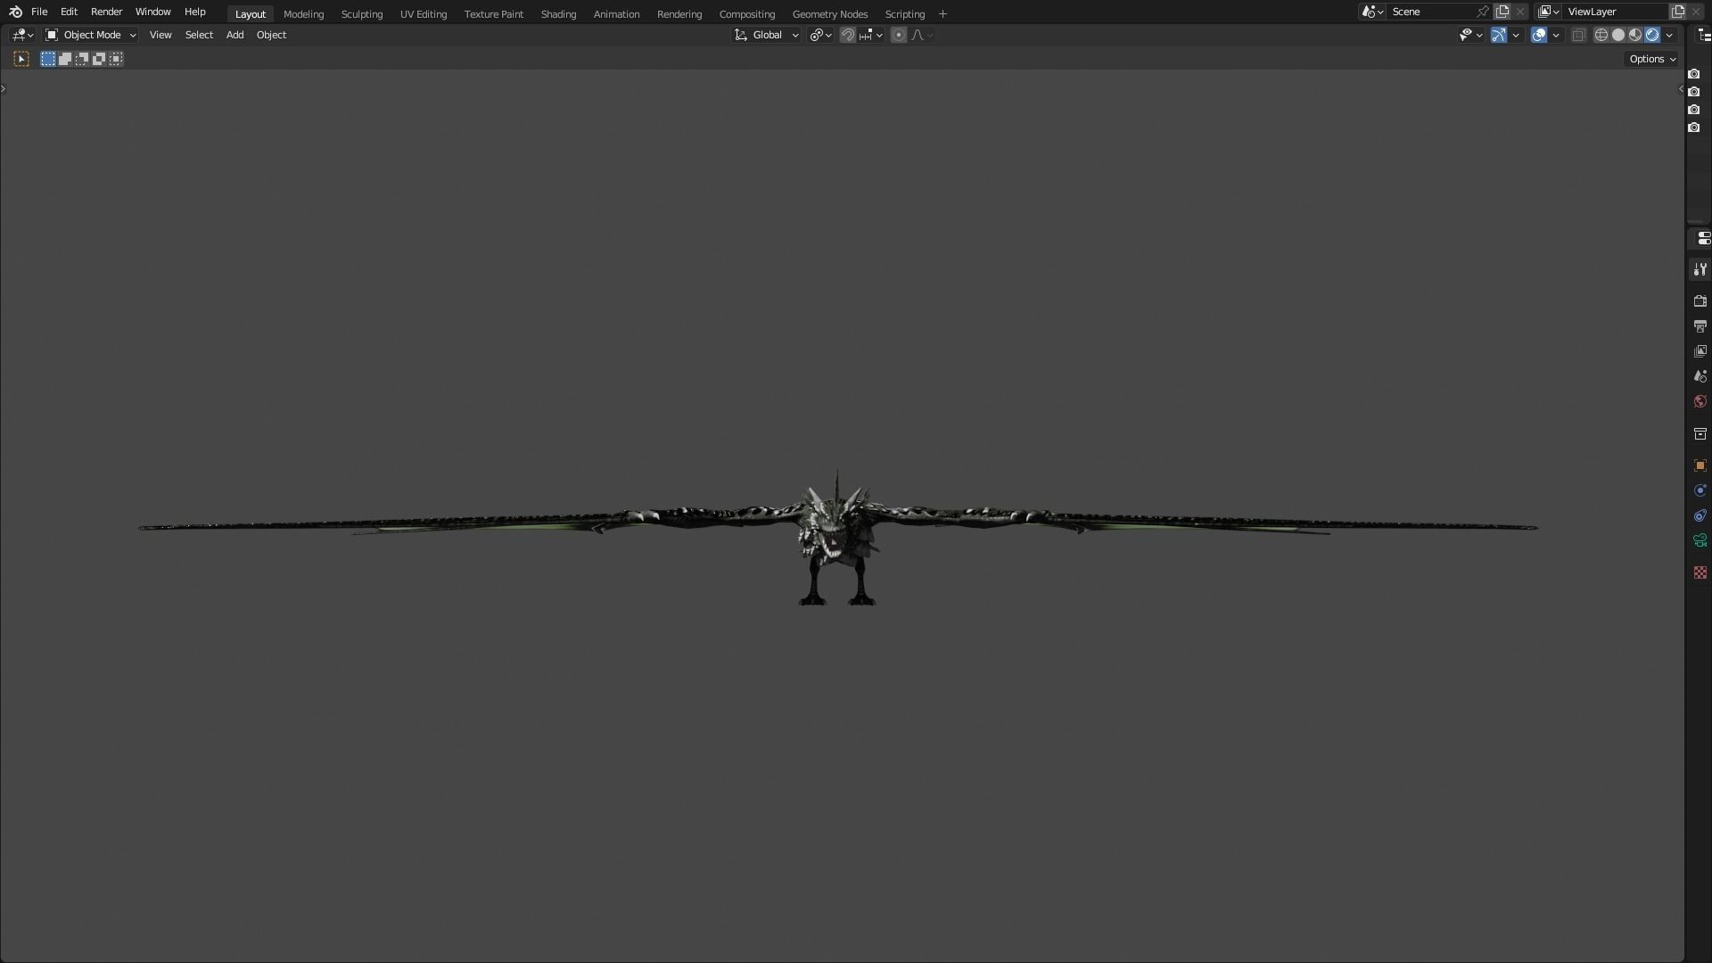Open the Scene properties tab
The height and width of the screenshot is (963, 1712).
coord(1700,376)
